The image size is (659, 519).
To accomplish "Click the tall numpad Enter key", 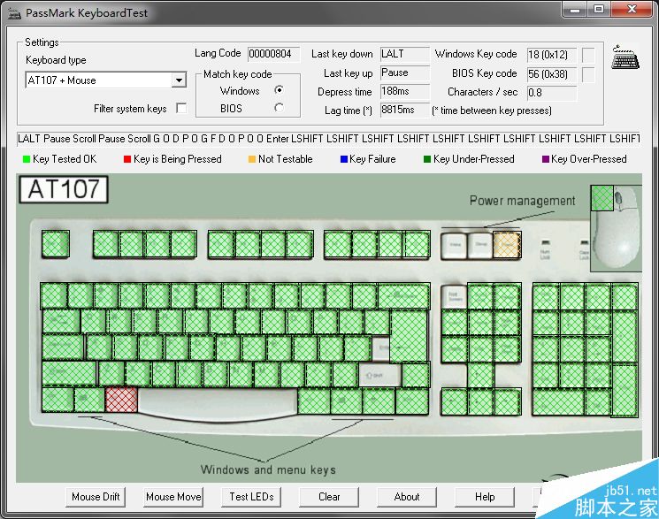I will pos(625,391).
